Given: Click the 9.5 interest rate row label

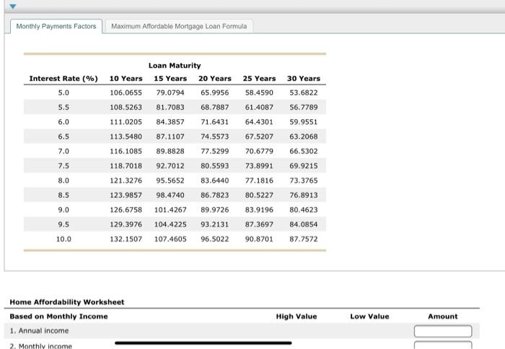Looking at the screenshot, I should coord(63,224).
